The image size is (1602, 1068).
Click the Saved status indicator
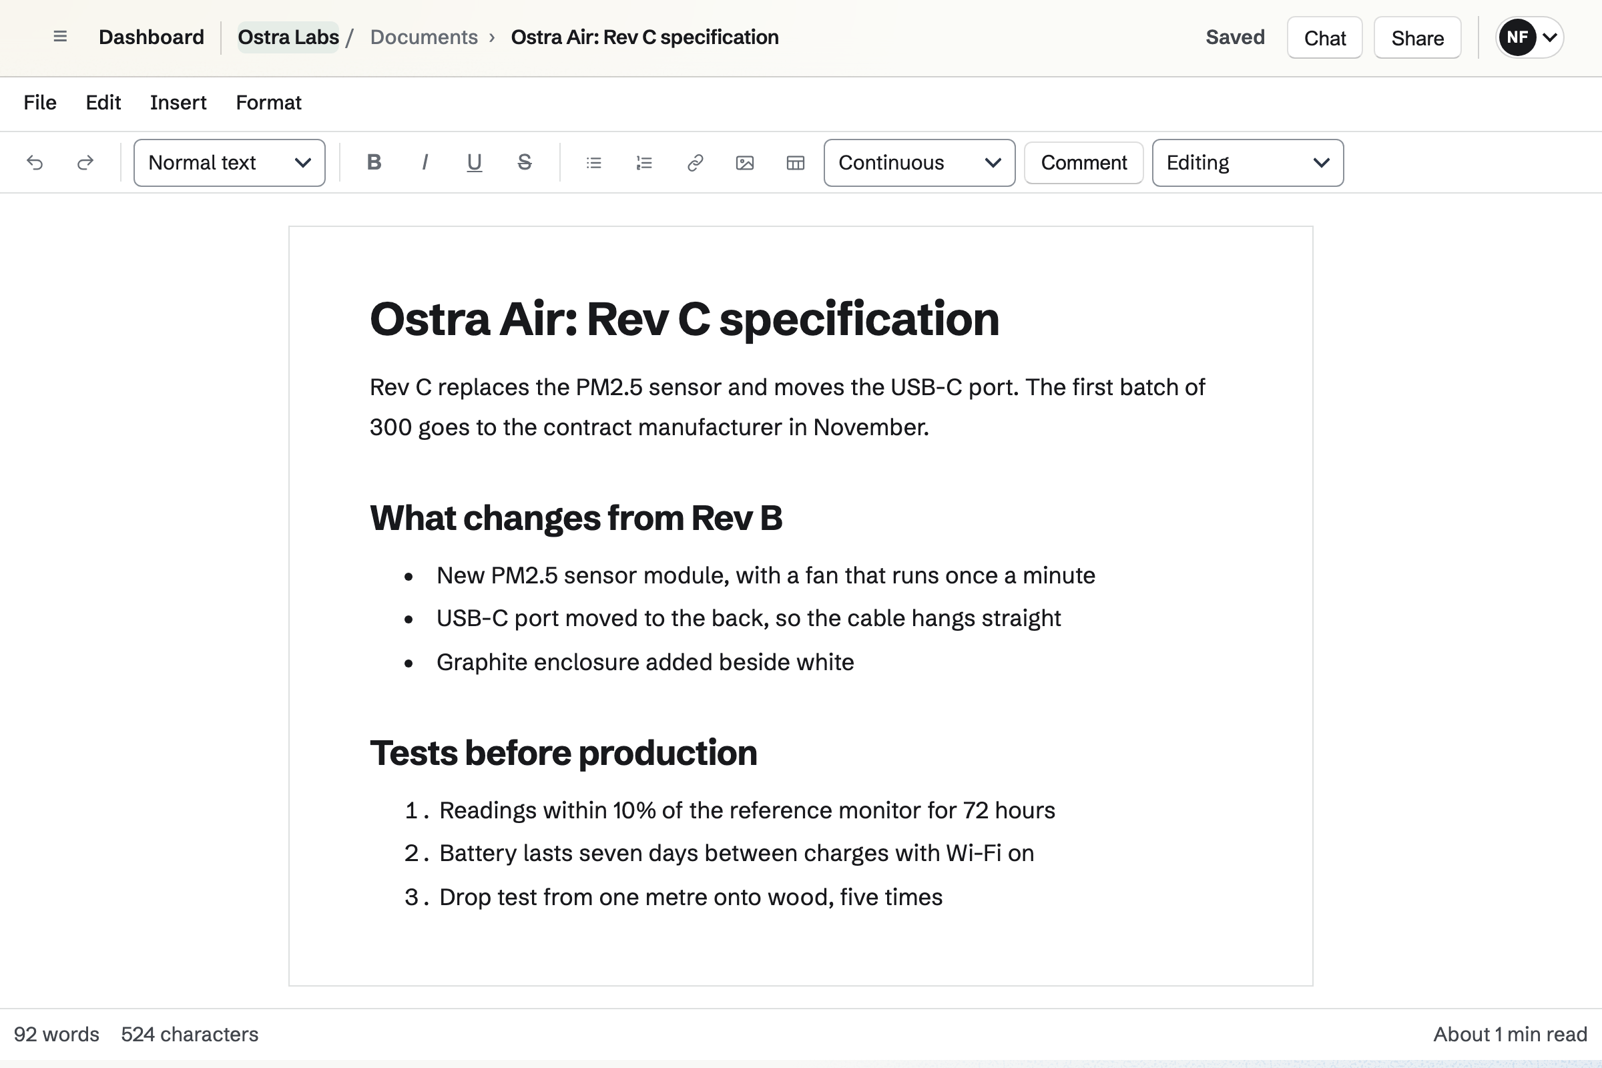1235,37
